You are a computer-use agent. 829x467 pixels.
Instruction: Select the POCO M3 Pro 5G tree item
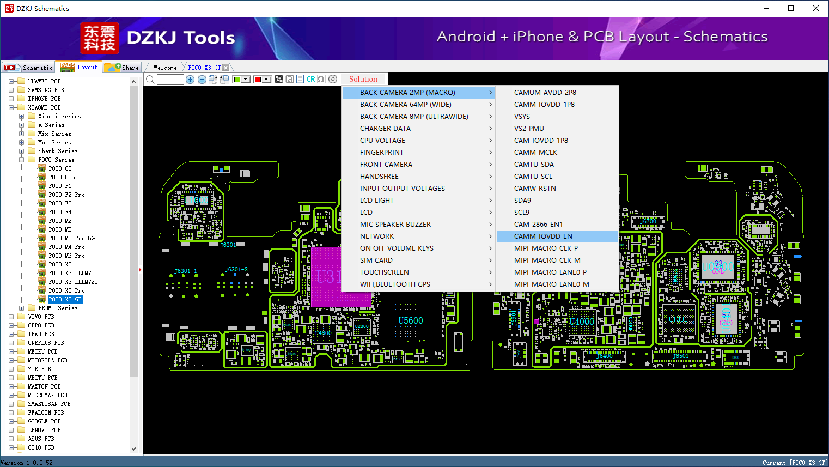coord(71,238)
